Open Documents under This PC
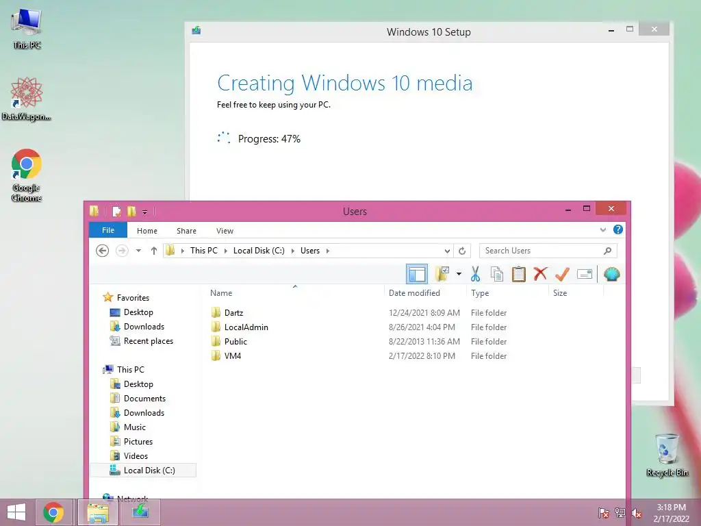701x526 pixels. pyautogui.click(x=144, y=398)
